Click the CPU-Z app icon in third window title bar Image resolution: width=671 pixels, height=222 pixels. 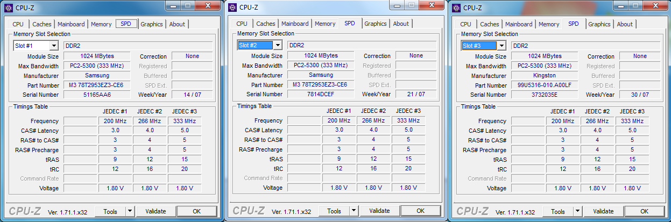point(456,8)
